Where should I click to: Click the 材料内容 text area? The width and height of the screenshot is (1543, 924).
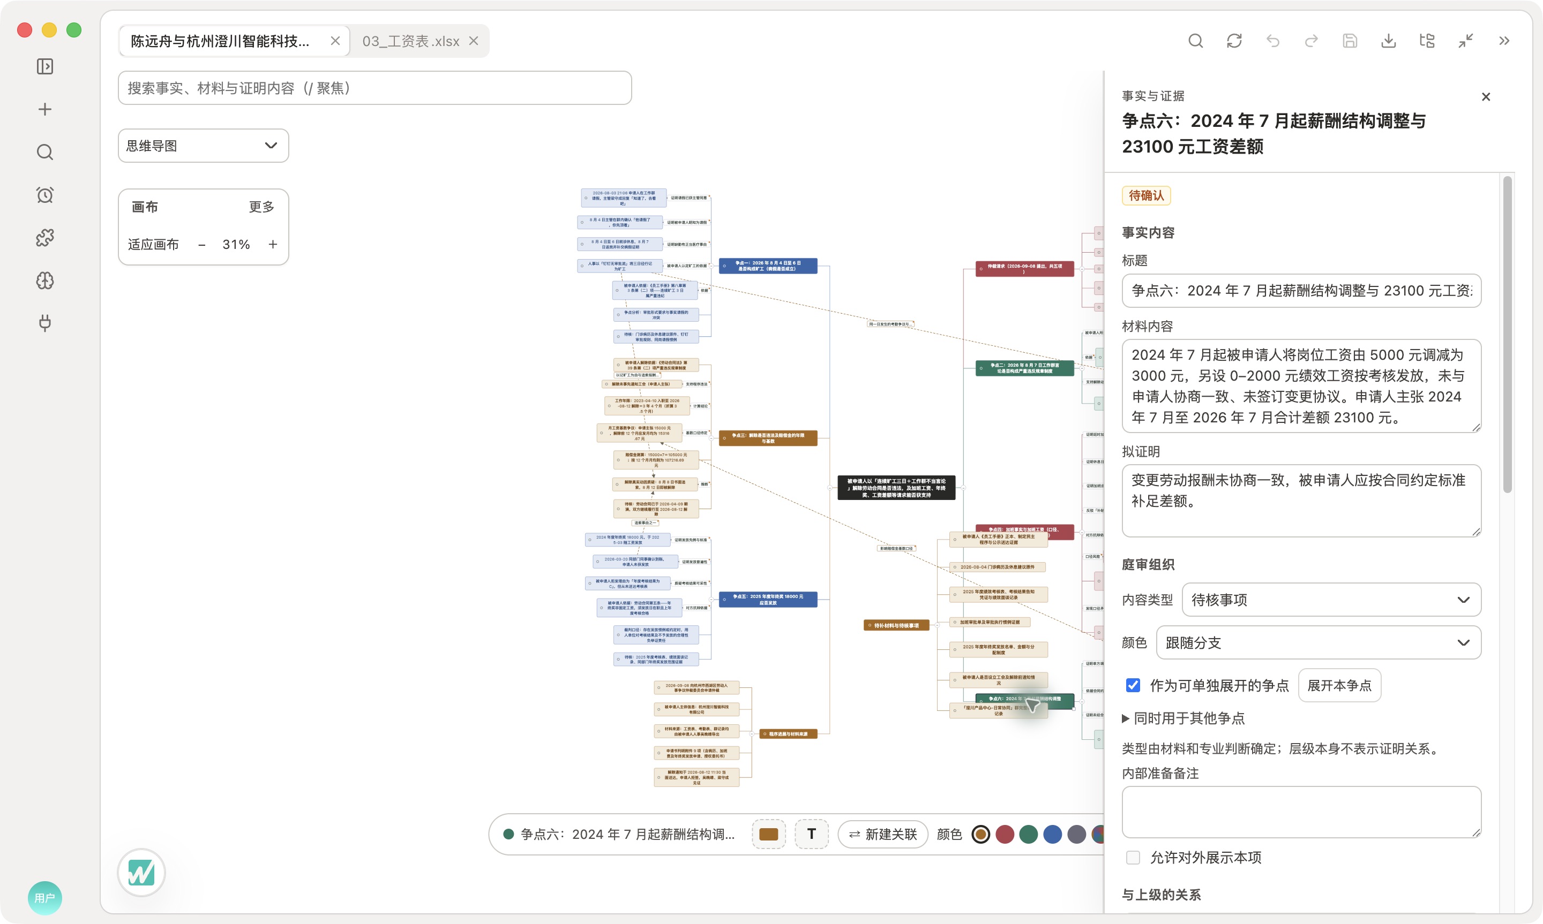[x=1301, y=386]
